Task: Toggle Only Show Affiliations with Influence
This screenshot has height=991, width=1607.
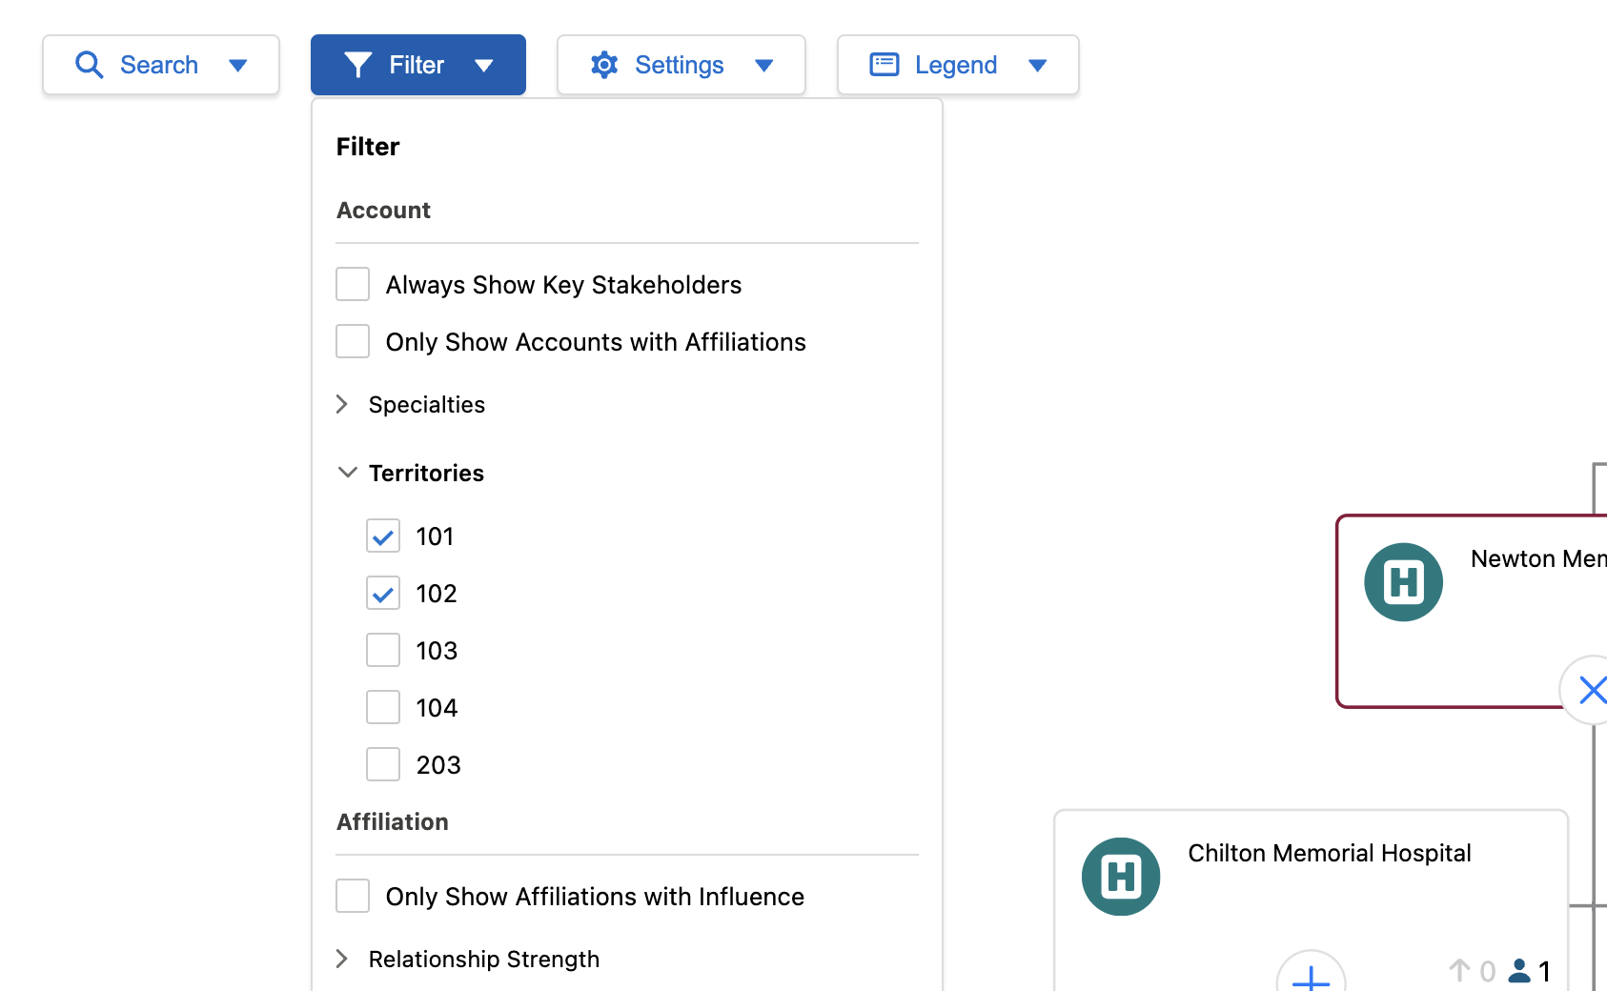Action: pyautogui.click(x=353, y=896)
